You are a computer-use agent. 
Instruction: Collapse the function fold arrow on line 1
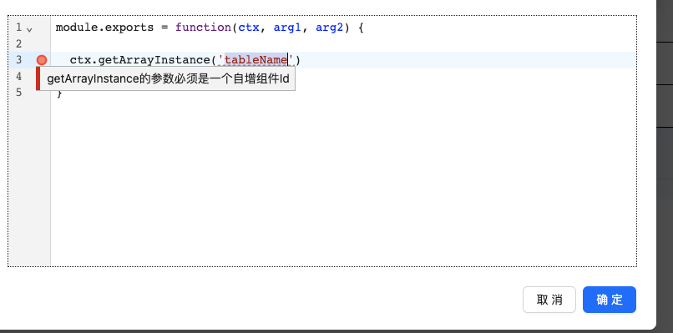tap(29, 30)
